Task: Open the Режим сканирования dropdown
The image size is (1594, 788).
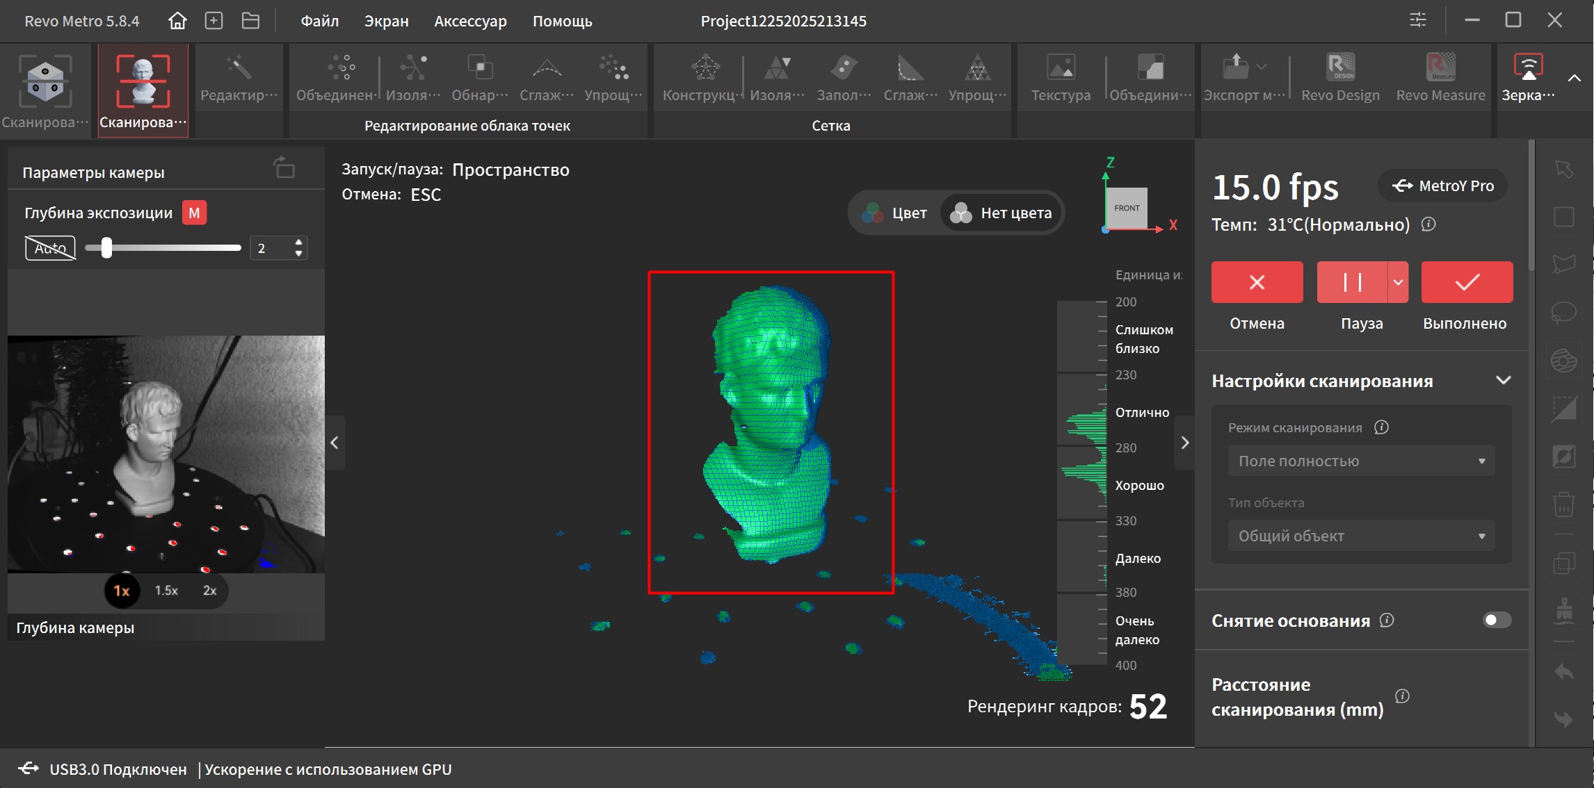Action: tap(1360, 461)
